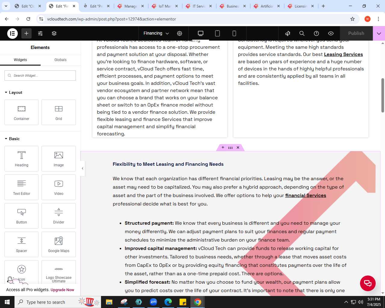Click the page vertical scrollbar thumb

tap(383, 95)
